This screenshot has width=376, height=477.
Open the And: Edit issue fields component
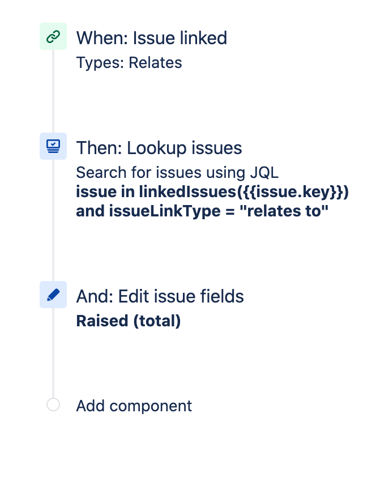160,296
